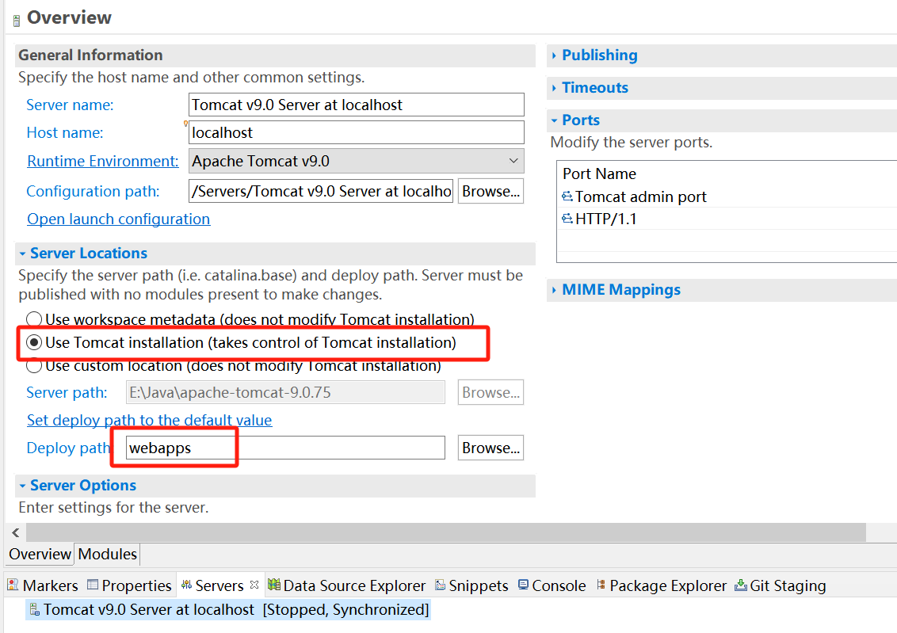Select Use workspace metadata radio button

tap(34, 319)
